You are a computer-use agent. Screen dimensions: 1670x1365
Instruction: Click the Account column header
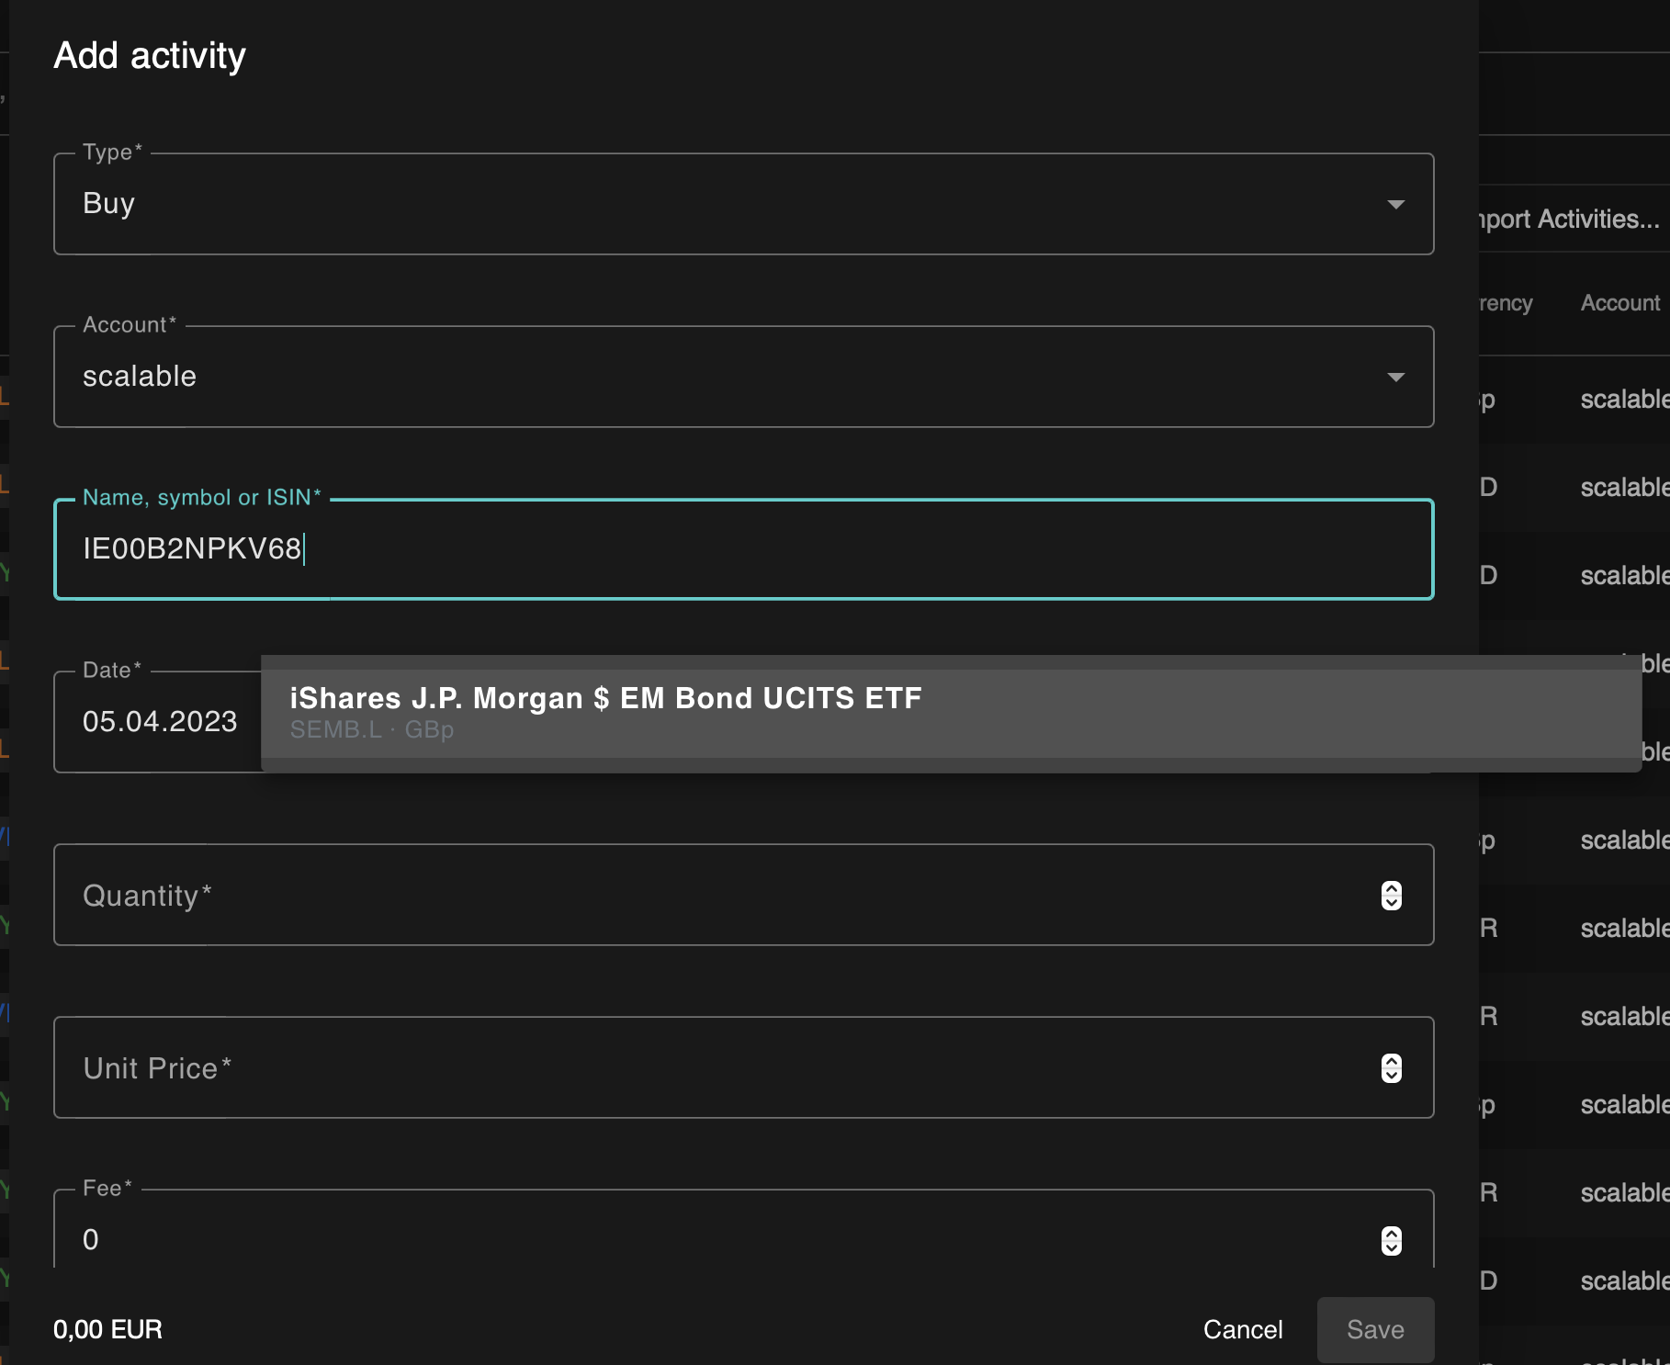[x=1619, y=303]
